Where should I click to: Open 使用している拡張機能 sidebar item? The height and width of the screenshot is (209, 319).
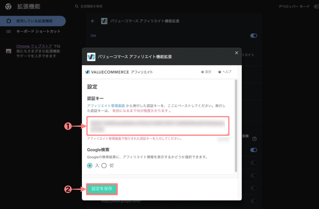(33, 21)
